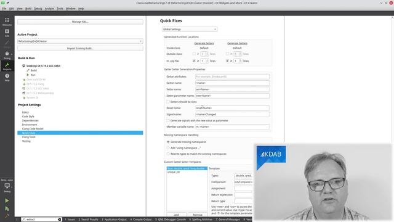This screenshot has height=222, width=394.
Task: Click the Member variable name field
Action: click(x=232, y=127)
